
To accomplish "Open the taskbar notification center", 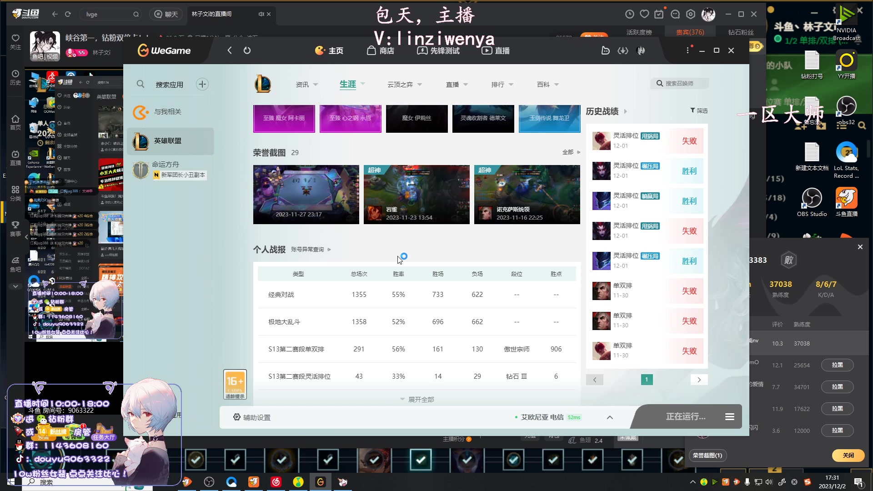I will tap(858, 482).
